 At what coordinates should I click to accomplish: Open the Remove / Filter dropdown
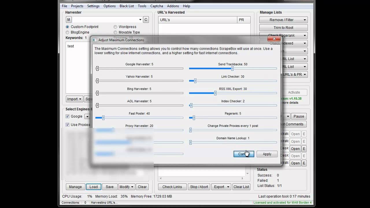click(x=283, y=20)
